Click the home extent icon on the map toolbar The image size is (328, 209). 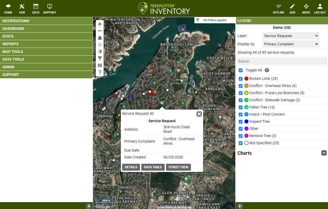[x=100, y=38]
